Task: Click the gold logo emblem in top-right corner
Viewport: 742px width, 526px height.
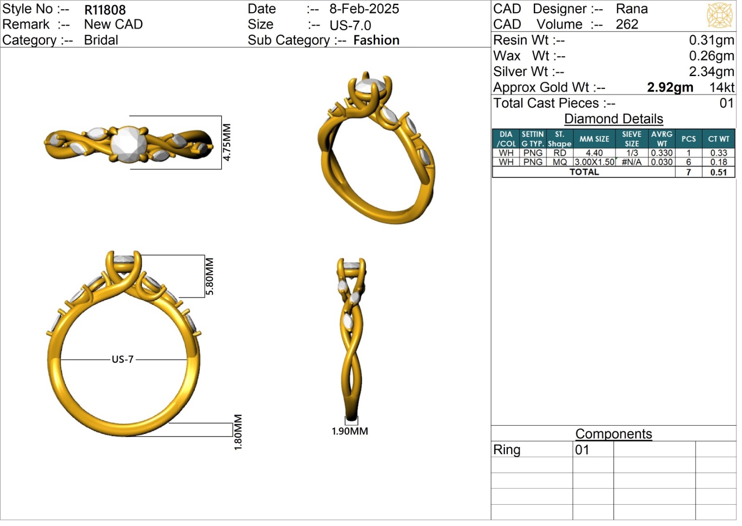Action: click(x=719, y=15)
